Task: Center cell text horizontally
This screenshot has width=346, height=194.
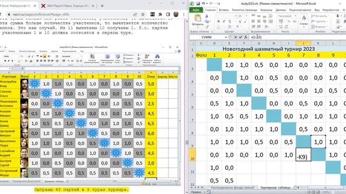Action: [x=258, y=22]
